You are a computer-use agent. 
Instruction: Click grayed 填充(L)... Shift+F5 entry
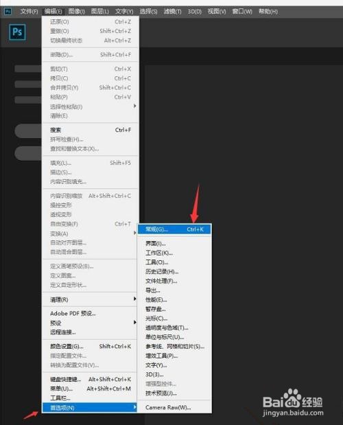(91, 163)
